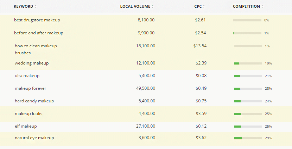This screenshot has height=149, width=292.
Task: Click the 29% competition bar for natural eye makeup
Action: (x=248, y=138)
